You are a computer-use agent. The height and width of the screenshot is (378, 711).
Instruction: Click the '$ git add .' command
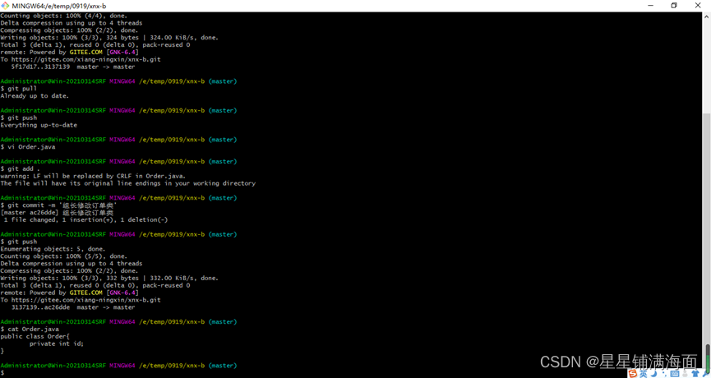(x=21, y=168)
